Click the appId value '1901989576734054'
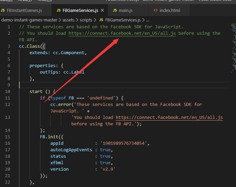Screen dimensions: 236x187 click(124, 143)
